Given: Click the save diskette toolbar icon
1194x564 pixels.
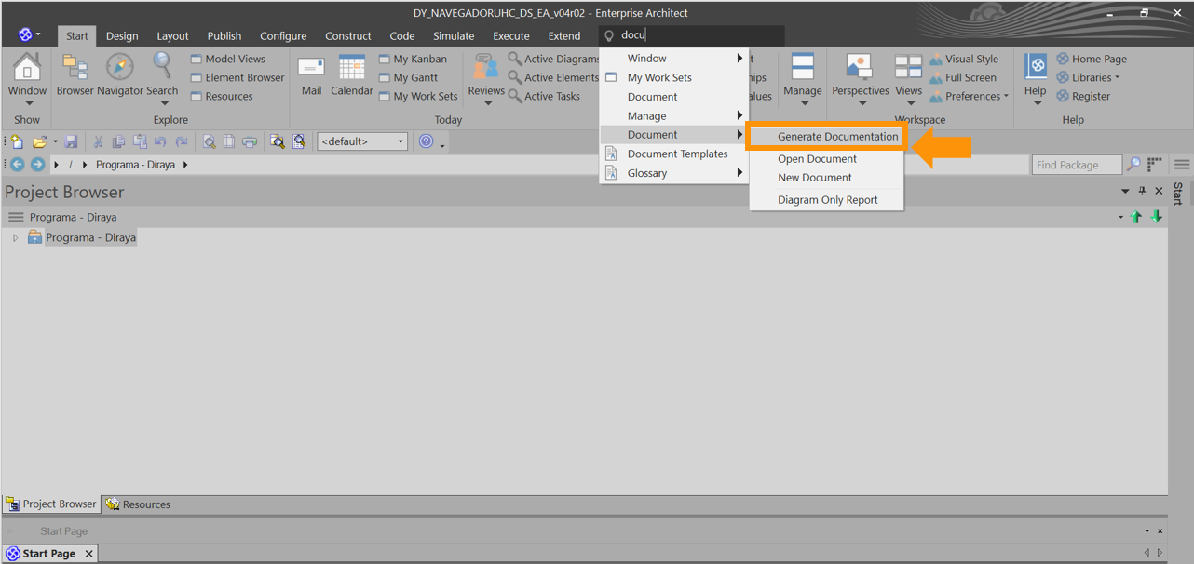Looking at the screenshot, I should pos(70,141).
